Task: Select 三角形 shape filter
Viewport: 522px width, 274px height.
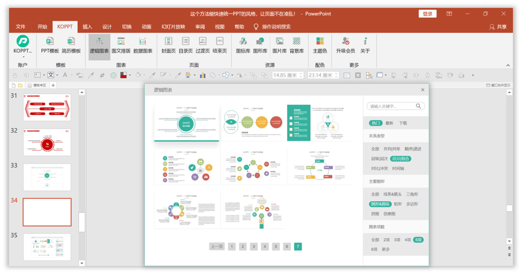Action: (x=412, y=194)
